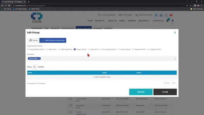Open a new browser tab
The width and height of the screenshot is (204, 115).
29,2
